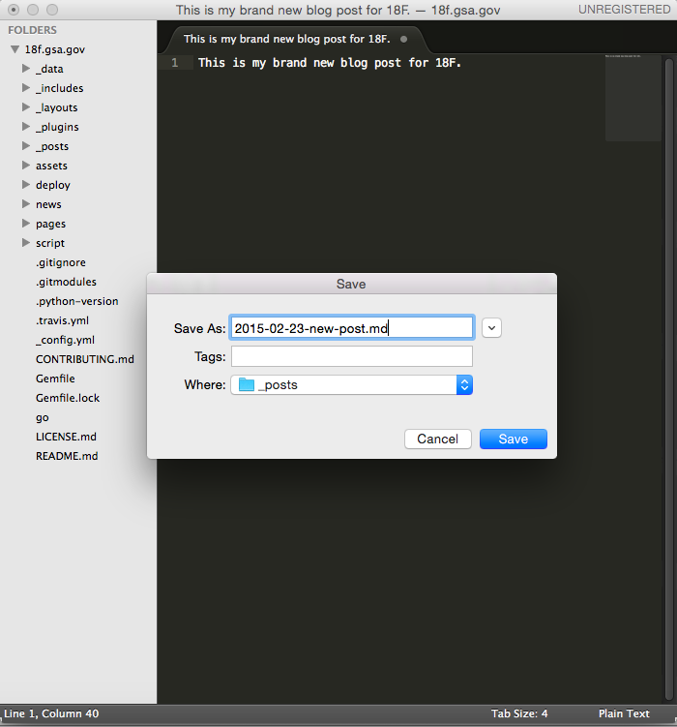The height and width of the screenshot is (727, 677).
Task: Open Tab Size: 4 settings
Action: pos(519,713)
